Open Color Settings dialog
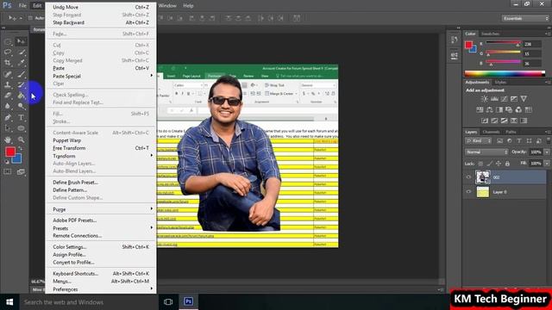The height and width of the screenshot is (310, 552). pos(101,247)
